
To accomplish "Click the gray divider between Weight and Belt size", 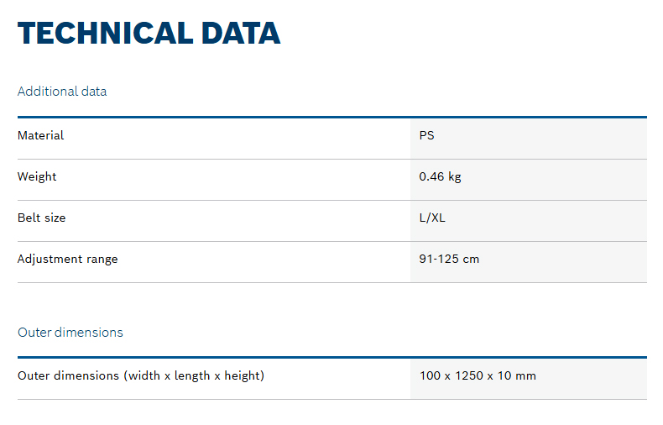I will (331, 200).
